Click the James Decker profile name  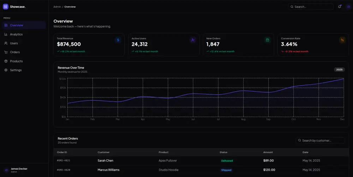coord(19,169)
